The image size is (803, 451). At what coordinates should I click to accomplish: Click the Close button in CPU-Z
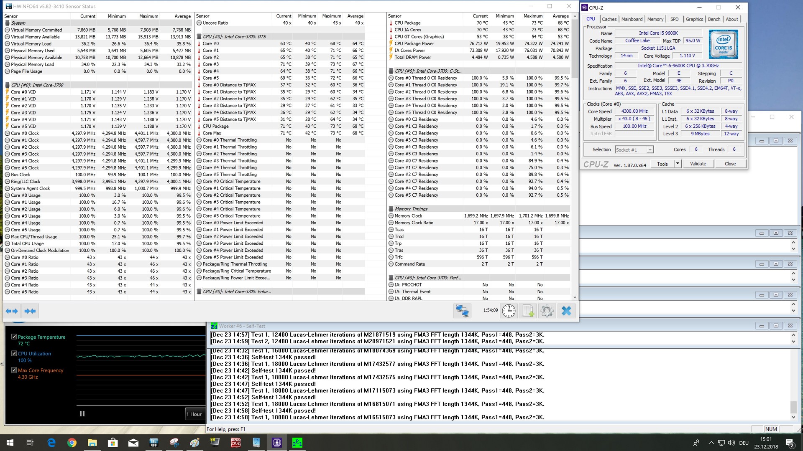coord(730,164)
